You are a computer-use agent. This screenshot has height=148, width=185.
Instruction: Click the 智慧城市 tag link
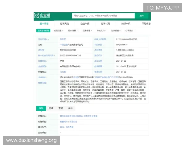[x=64, y=122]
